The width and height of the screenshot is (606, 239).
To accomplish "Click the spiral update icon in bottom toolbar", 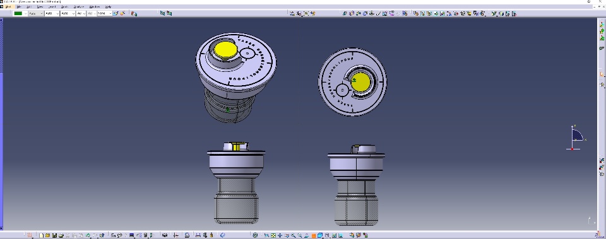I will click(255, 235).
